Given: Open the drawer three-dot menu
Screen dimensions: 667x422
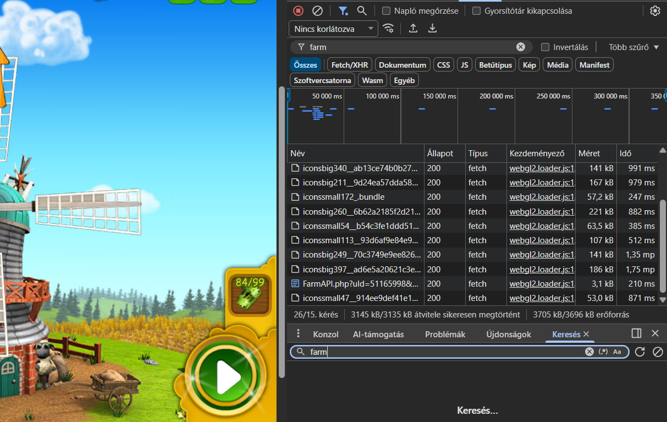Looking at the screenshot, I should tap(299, 333).
